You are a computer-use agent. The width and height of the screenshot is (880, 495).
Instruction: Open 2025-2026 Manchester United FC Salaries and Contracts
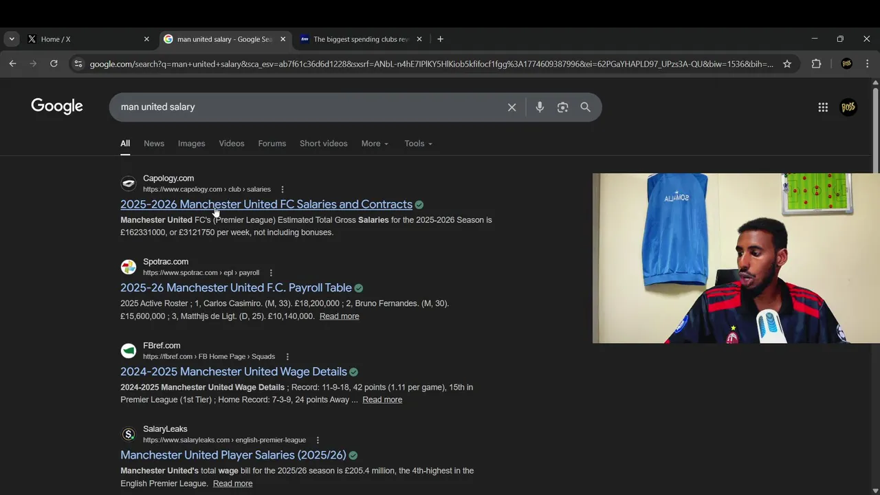click(x=266, y=204)
